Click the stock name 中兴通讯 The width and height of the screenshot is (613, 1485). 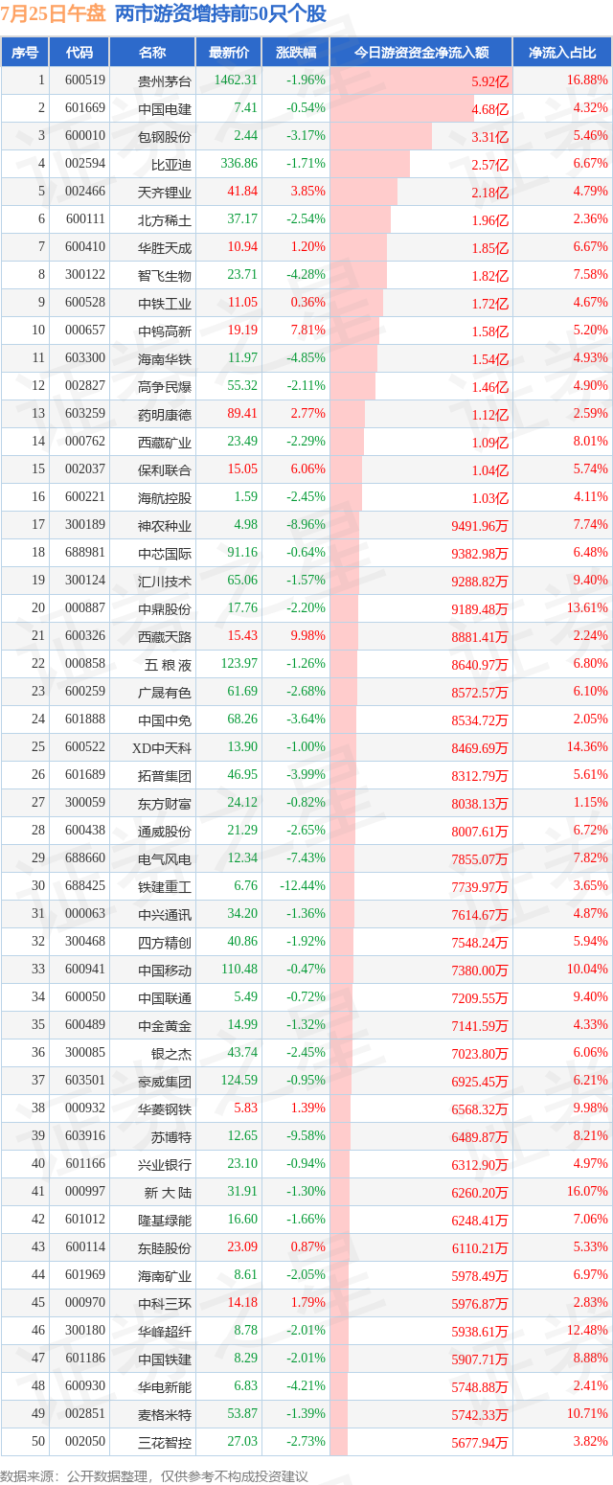coord(165,914)
